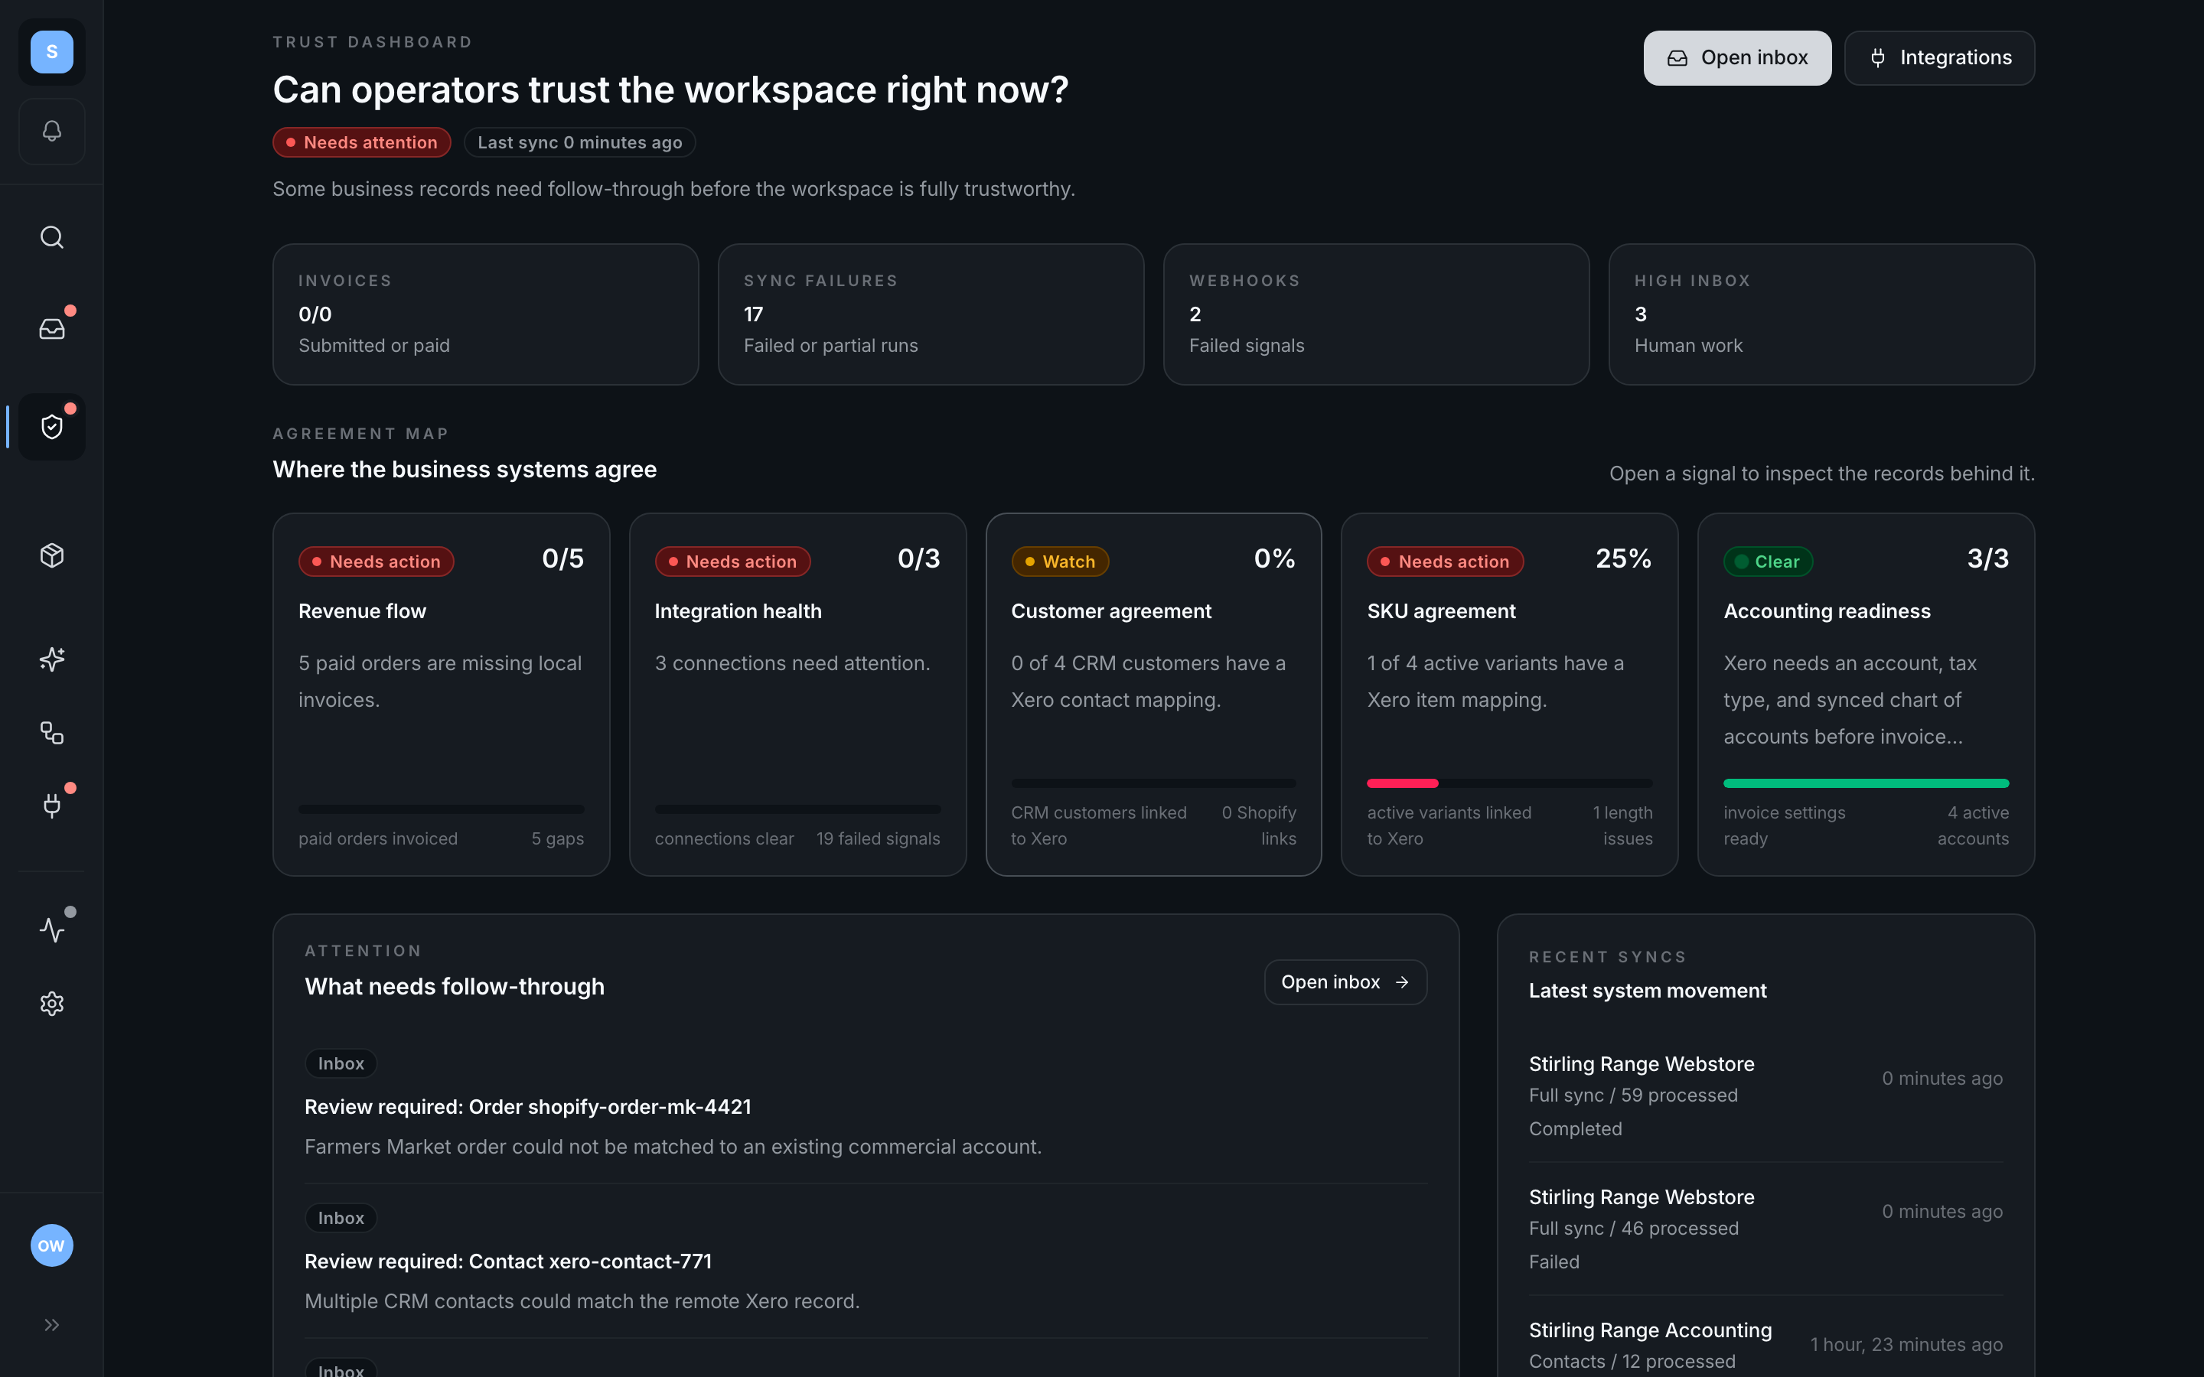Open the Customer agreement signal card

1153,694
